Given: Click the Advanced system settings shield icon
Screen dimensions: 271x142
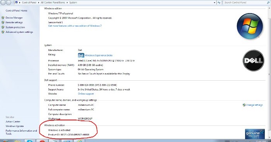Looking at the screenshot, I should [x=3, y=32].
